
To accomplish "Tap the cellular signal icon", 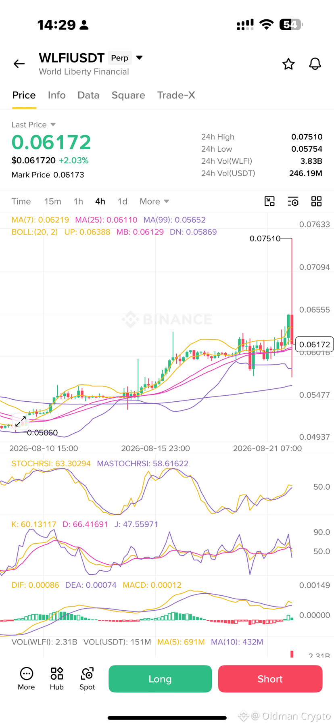I will (245, 25).
